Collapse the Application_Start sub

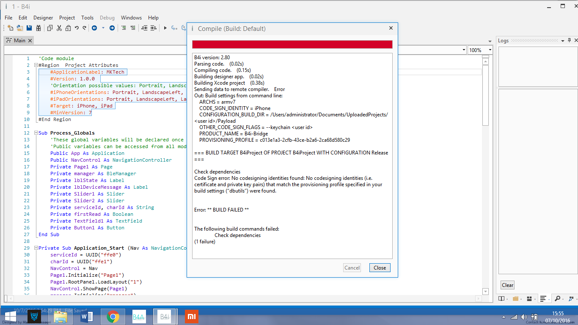[x=36, y=248]
